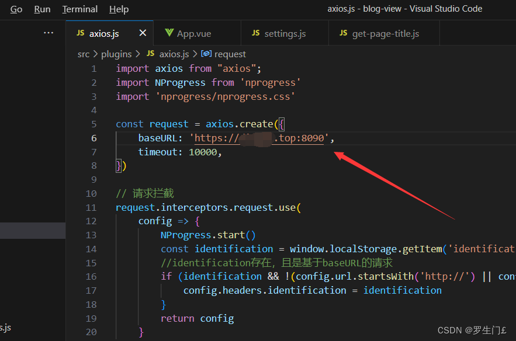Close the axios.js tab

[x=143, y=33]
